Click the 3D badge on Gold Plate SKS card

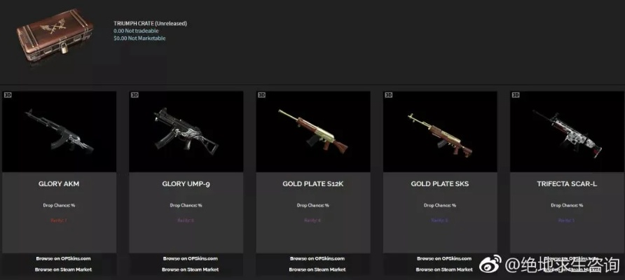[x=389, y=94]
